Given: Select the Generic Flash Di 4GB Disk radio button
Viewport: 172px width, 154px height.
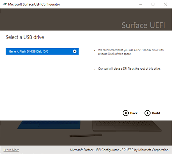Looking at the screenshot, I should [75, 51].
